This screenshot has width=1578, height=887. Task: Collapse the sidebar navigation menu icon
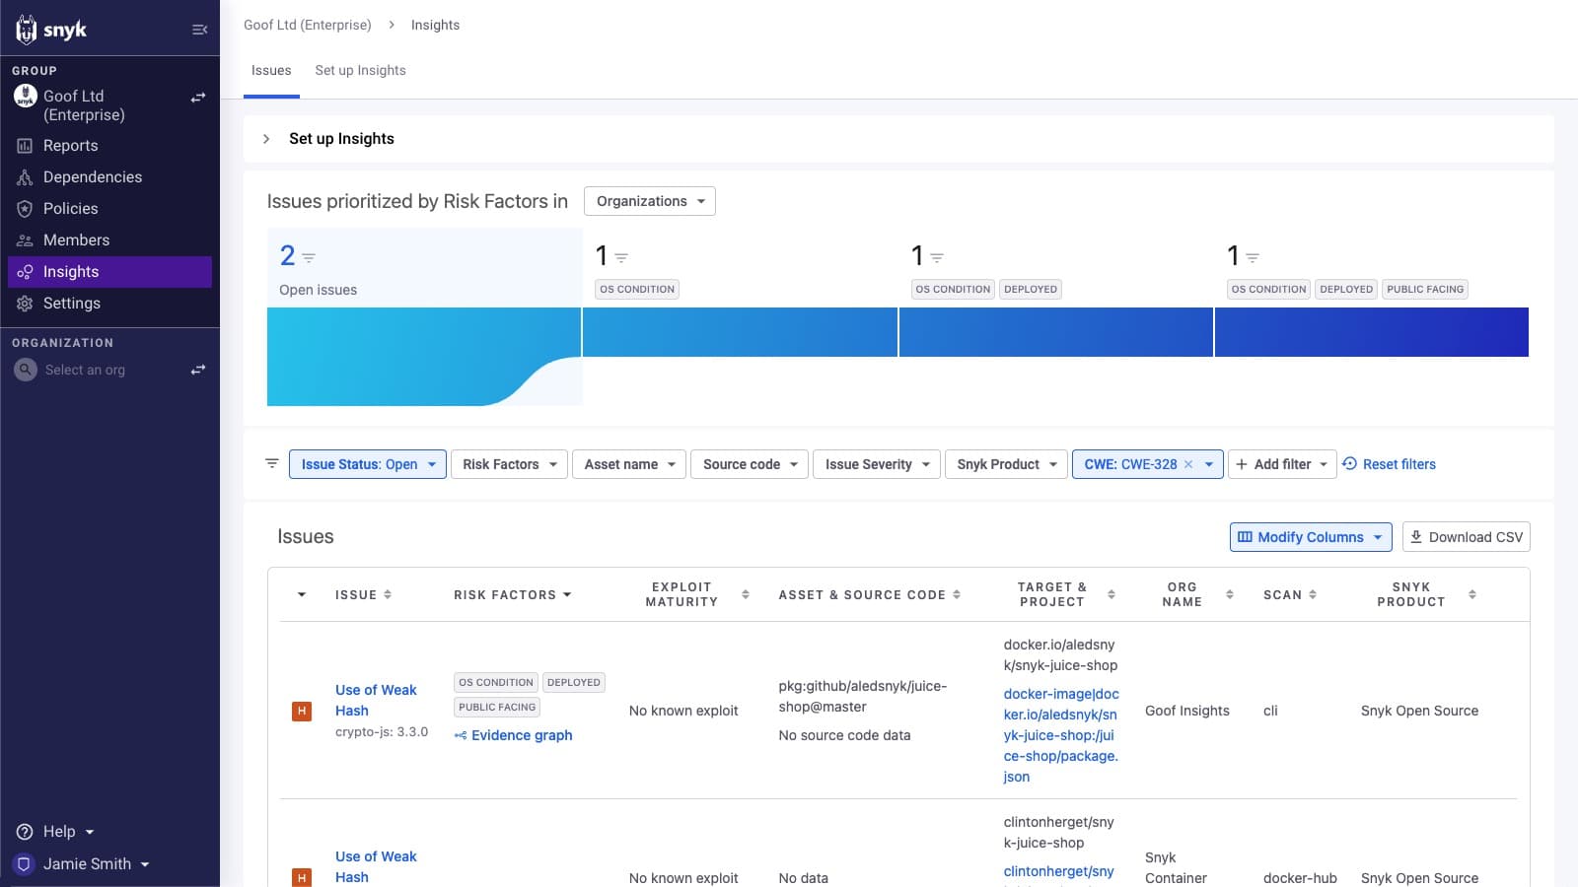(199, 30)
